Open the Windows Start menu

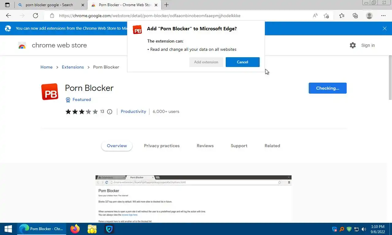[x=8, y=229]
